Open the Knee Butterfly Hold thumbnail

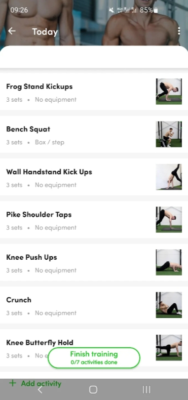169,348
